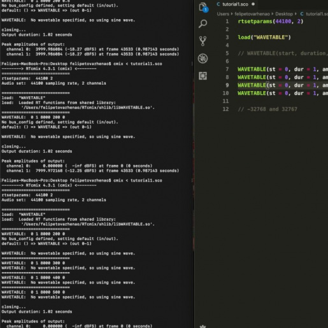The image size is (328, 328).
Task: Click the "WAVETABLE" string on line 3
Action: tap(271, 38)
